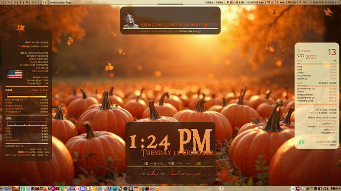The width and height of the screenshot is (341, 191).
Task: Click the CPU graph in left Conky panel
Action: click(x=27, y=123)
